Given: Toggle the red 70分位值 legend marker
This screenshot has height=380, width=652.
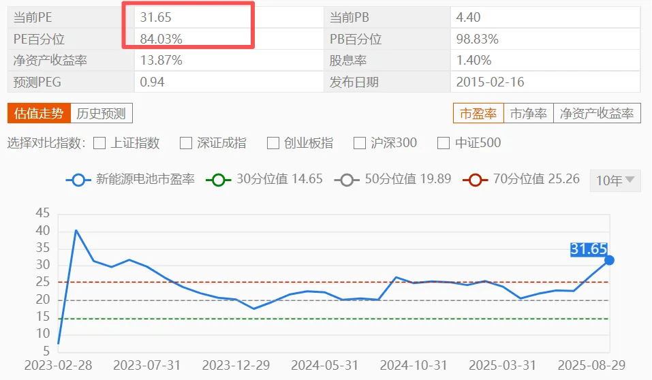Looking at the screenshot, I should coord(475,180).
